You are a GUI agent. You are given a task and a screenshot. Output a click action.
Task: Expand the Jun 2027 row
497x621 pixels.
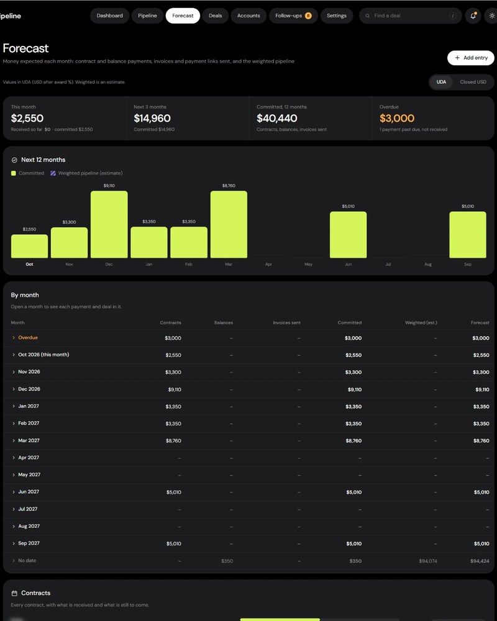tap(248, 492)
